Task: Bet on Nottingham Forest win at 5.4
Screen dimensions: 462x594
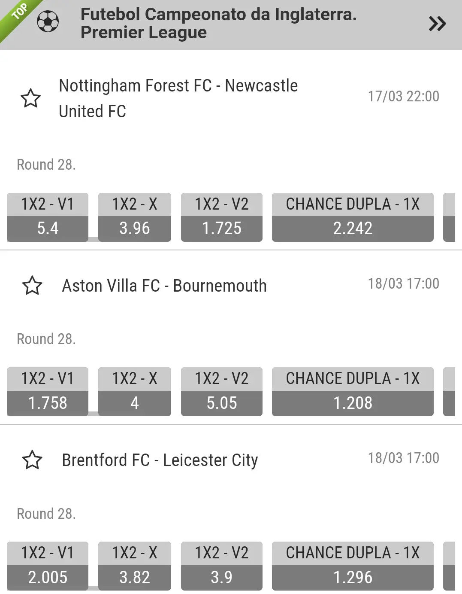Action: click(x=48, y=218)
